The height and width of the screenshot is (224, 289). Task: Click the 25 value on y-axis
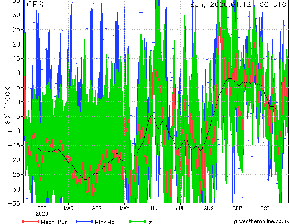(x=16, y=30)
